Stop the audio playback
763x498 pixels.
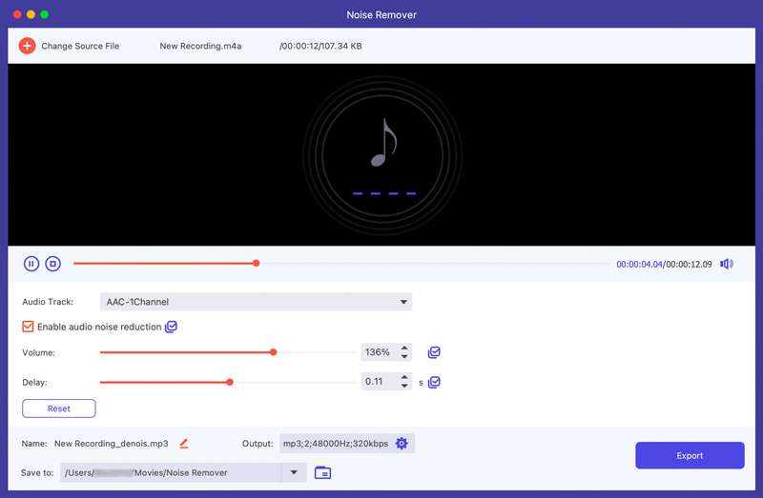53,264
